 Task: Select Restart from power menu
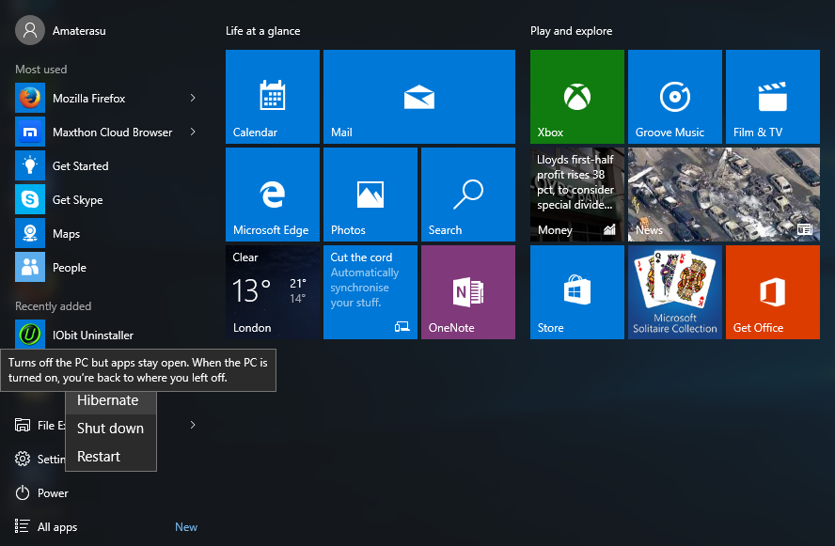(111, 457)
